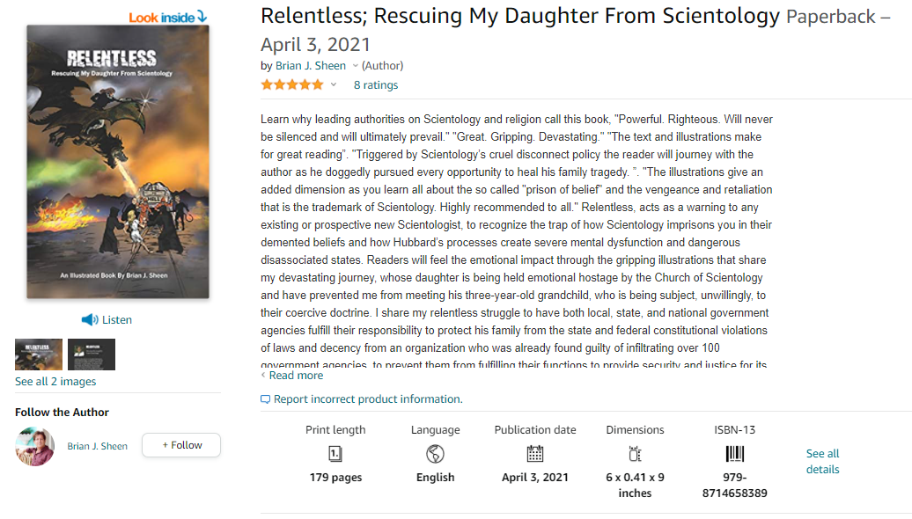Click the Look inside arrow icon
Screen dimensions: 912x519
click(x=202, y=16)
